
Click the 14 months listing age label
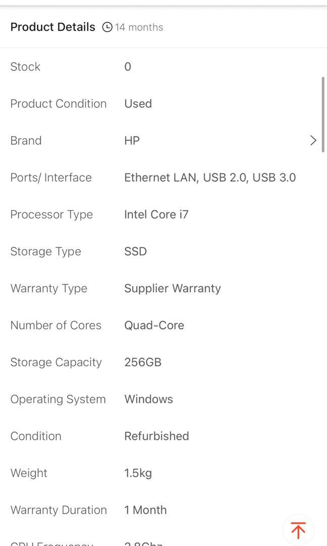click(x=139, y=27)
